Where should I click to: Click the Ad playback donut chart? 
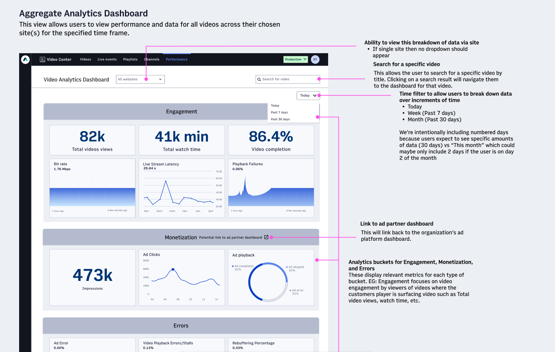[268, 282]
